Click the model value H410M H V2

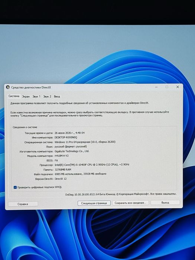tap(62, 156)
